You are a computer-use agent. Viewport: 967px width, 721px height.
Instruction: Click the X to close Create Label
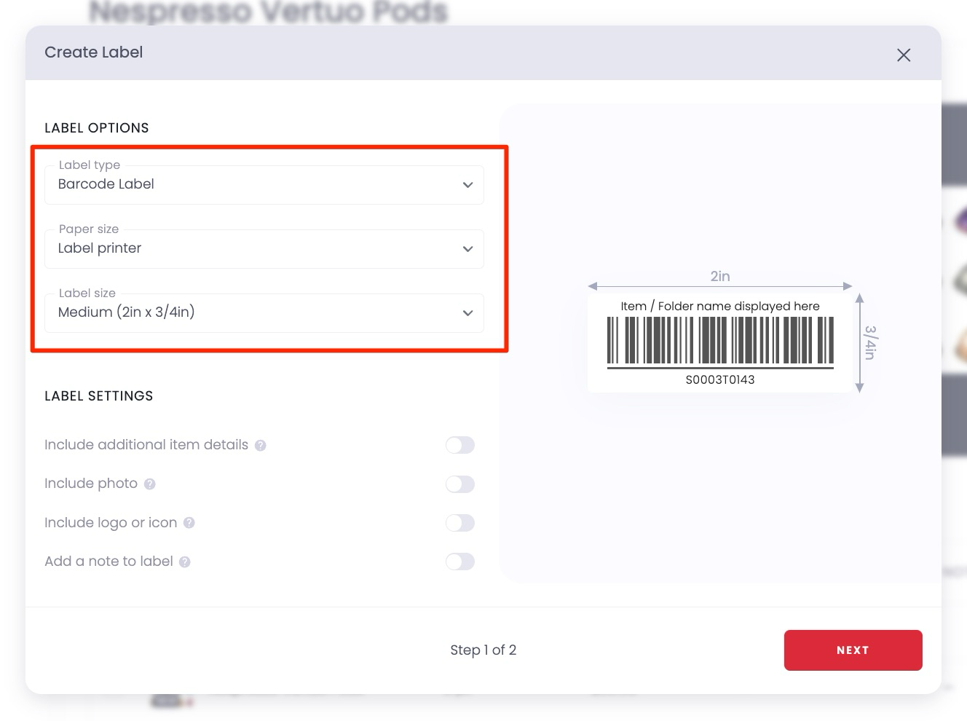point(904,55)
